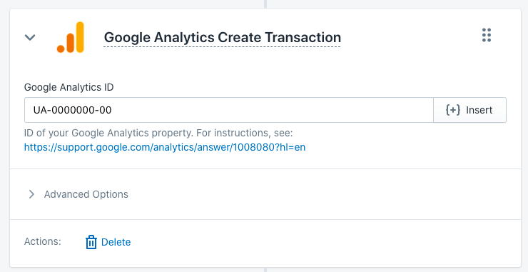The image size is (528, 272).
Task: Click the property ID instructions help text
Action: click(158, 133)
